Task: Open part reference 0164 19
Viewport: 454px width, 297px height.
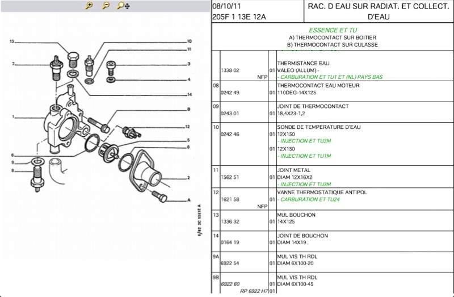Action: tap(230, 242)
